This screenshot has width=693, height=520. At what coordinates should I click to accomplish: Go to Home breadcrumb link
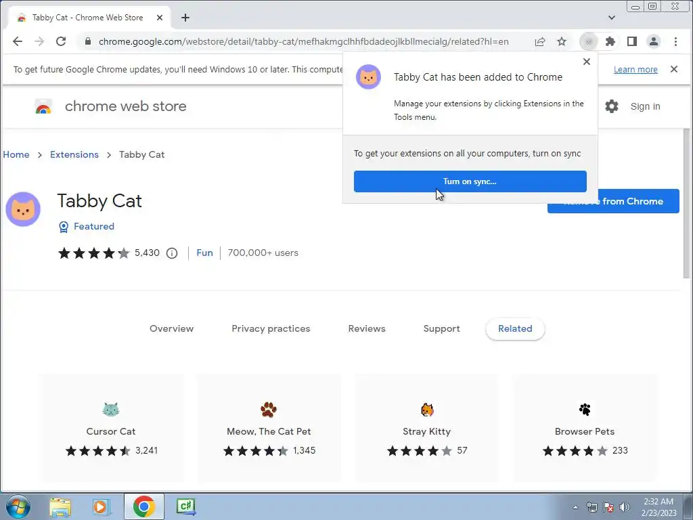click(16, 154)
